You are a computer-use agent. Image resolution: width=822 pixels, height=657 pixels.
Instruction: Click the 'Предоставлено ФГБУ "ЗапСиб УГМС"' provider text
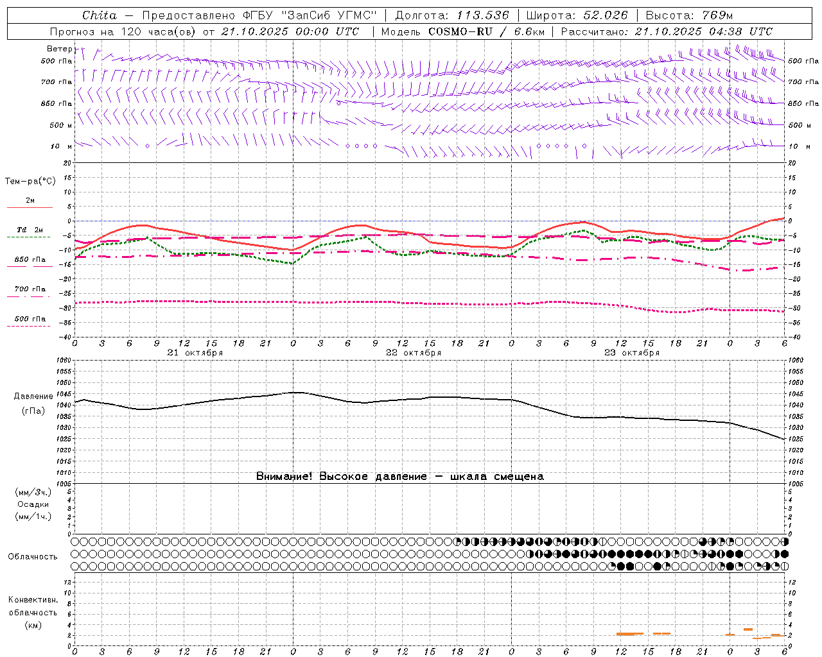(259, 15)
